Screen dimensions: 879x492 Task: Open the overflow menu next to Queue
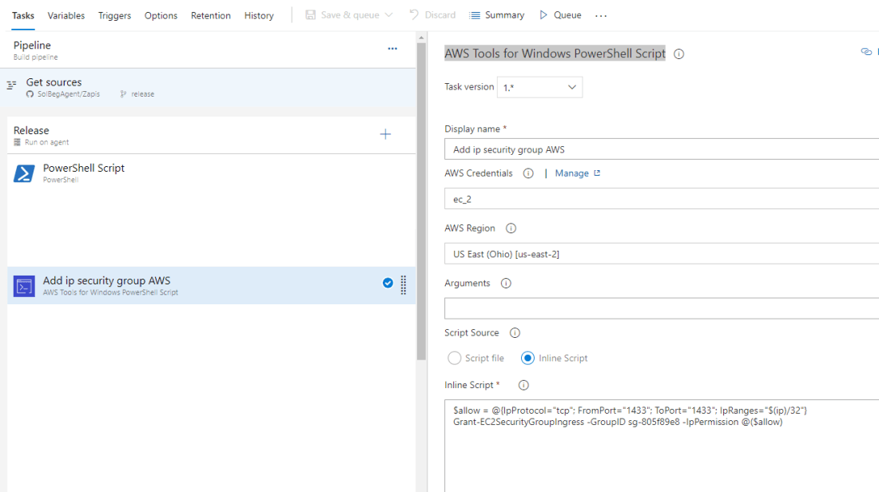[601, 14]
